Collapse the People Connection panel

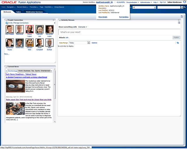[x=6, y=20]
